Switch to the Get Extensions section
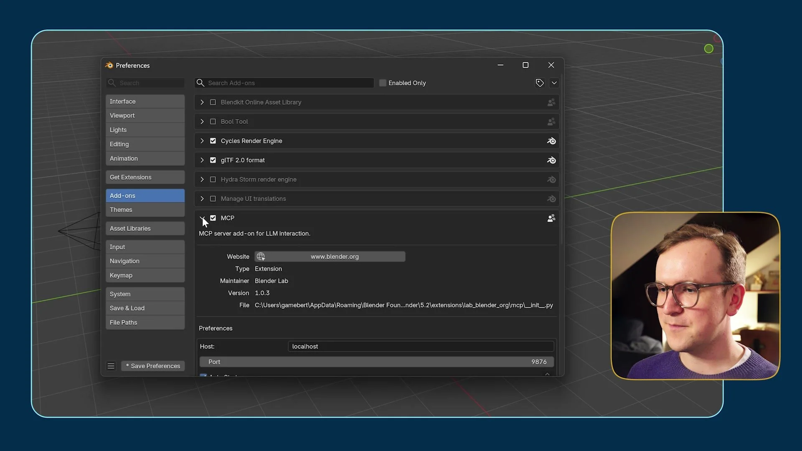This screenshot has height=451, width=802. tap(145, 177)
